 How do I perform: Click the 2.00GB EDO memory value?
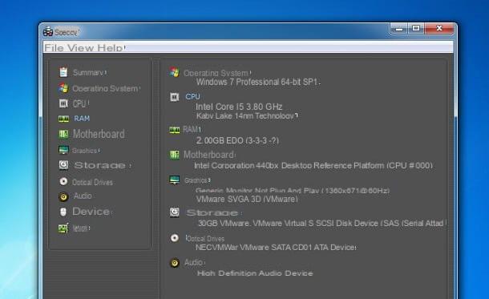coord(237,140)
